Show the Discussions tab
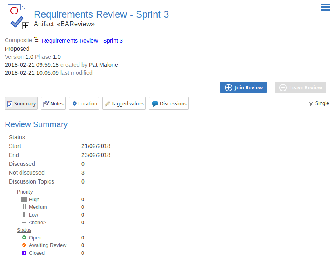Viewport: 334px width, 264px height. click(x=168, y=103)
